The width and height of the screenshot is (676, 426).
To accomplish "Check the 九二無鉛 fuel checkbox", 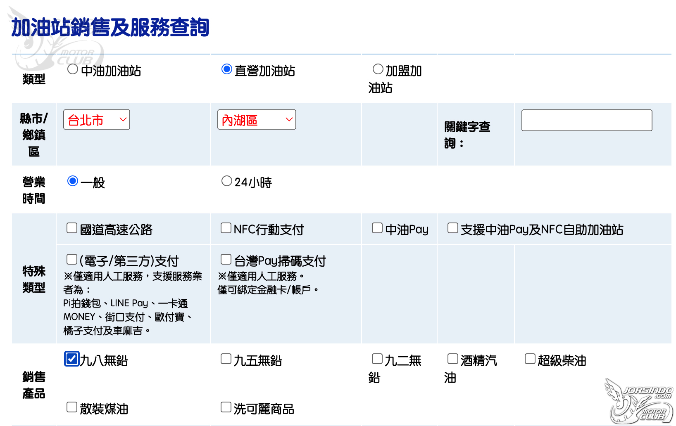I will (377, 359).
